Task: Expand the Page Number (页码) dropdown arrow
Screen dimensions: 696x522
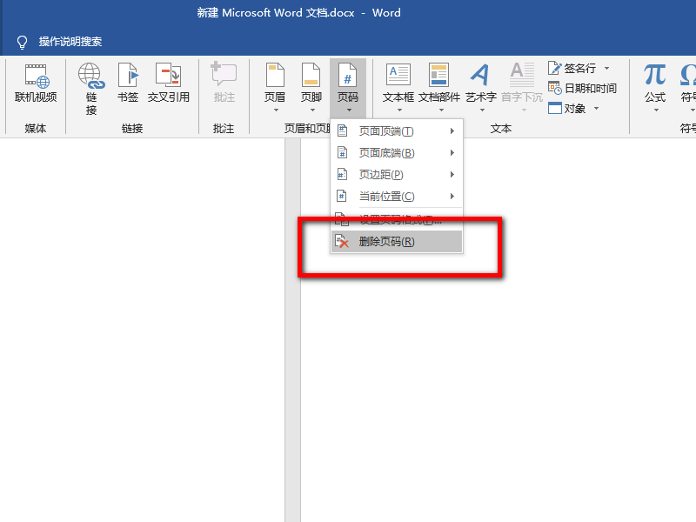Action: click(x=349, y=110)
